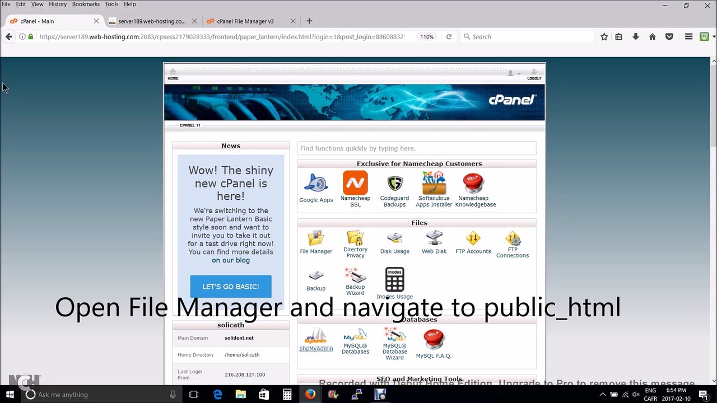This screenshot has height=403, width=717.
Task: Open Windows Store from taskbar
Action: tap(264, 394)
